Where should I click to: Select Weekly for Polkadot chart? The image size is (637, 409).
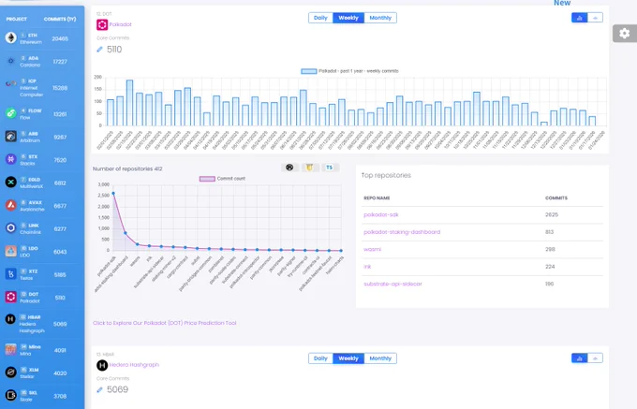(x=348, y=18)
